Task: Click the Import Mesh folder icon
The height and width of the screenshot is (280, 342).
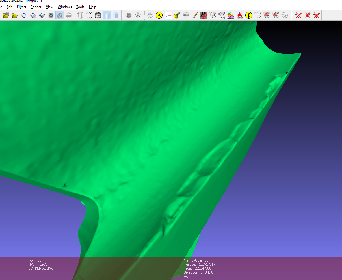Action: pyautogui.click(x=15, y=15)
